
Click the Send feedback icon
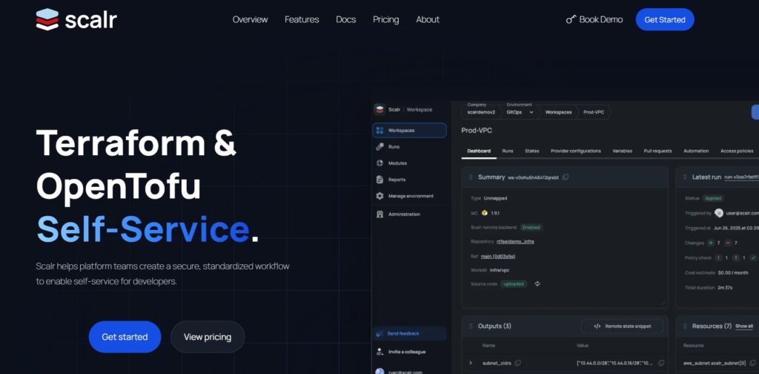[x=379, y=334]
